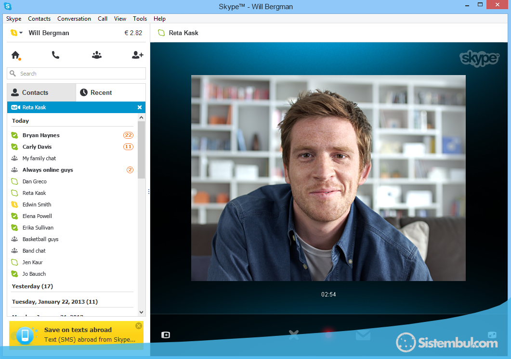The height and width of the screenshot is (359, 511).
Task: Open Jo Bausch conversation
Action: click(x=34, y=274)
